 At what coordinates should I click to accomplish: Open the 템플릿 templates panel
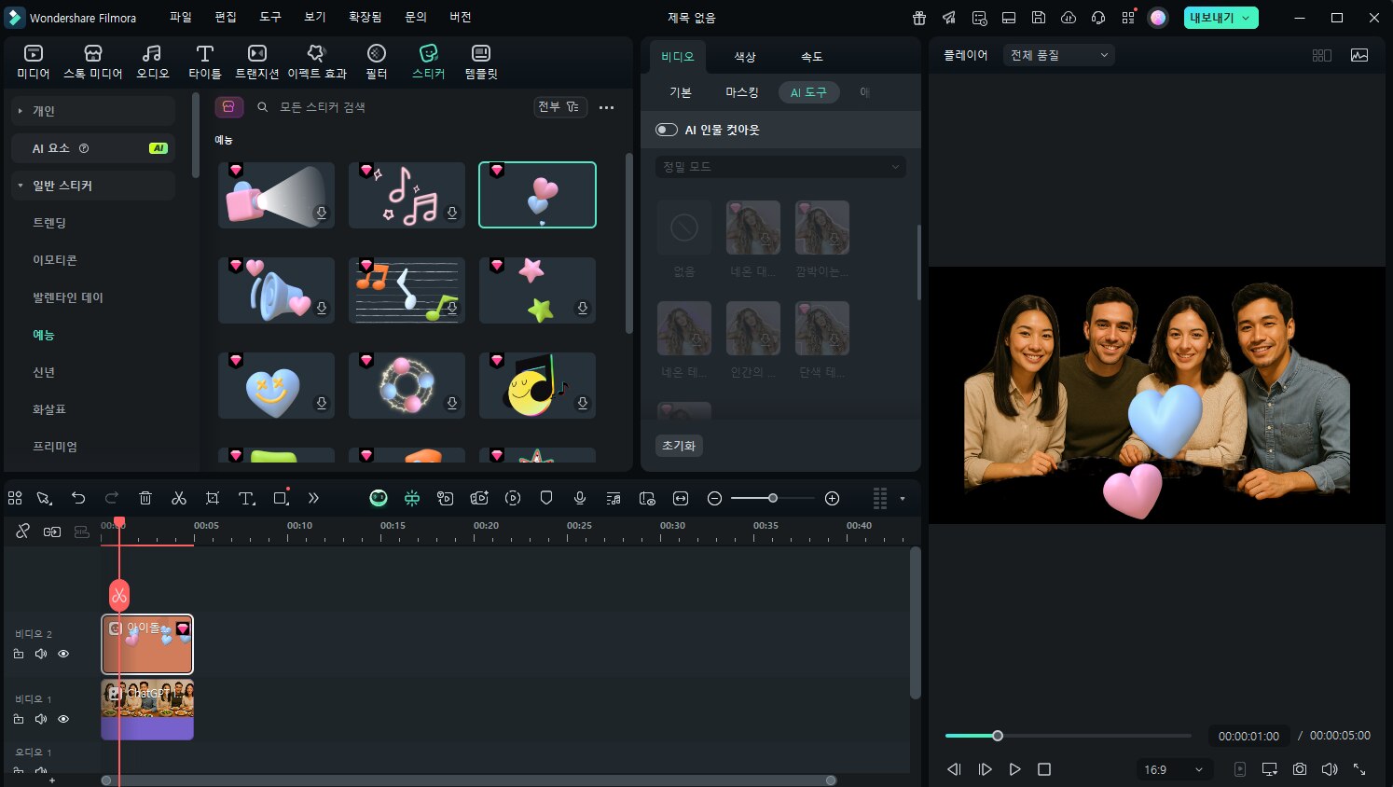[481, 62]
